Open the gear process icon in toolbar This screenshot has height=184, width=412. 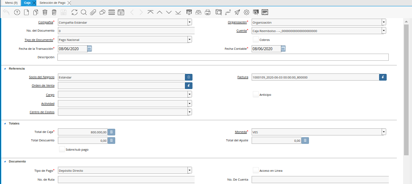click(x=247, y=12)
